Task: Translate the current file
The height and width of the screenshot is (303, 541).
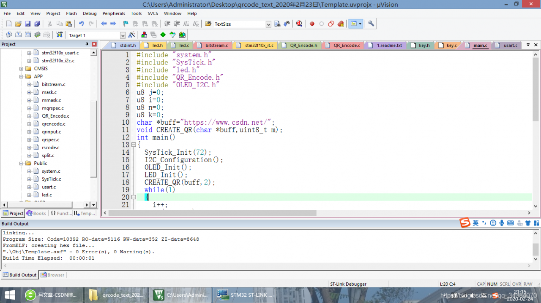Action: pos(8,35)
